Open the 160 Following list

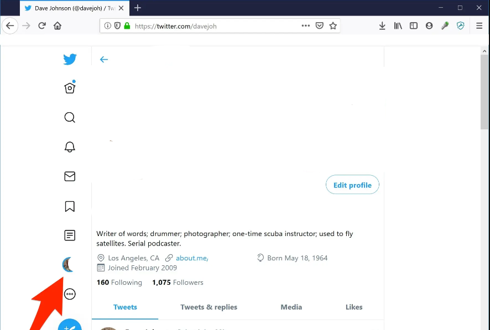(x=119, y=282)
